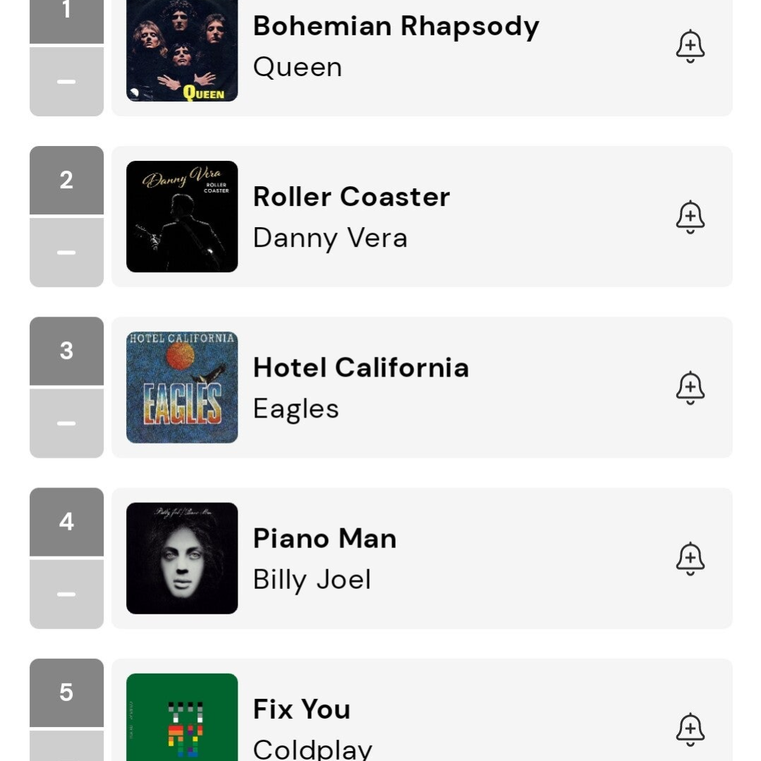Screen dimensions: 761x761
Task: Click the green Coldplay album cover
Action: [182, 717]
